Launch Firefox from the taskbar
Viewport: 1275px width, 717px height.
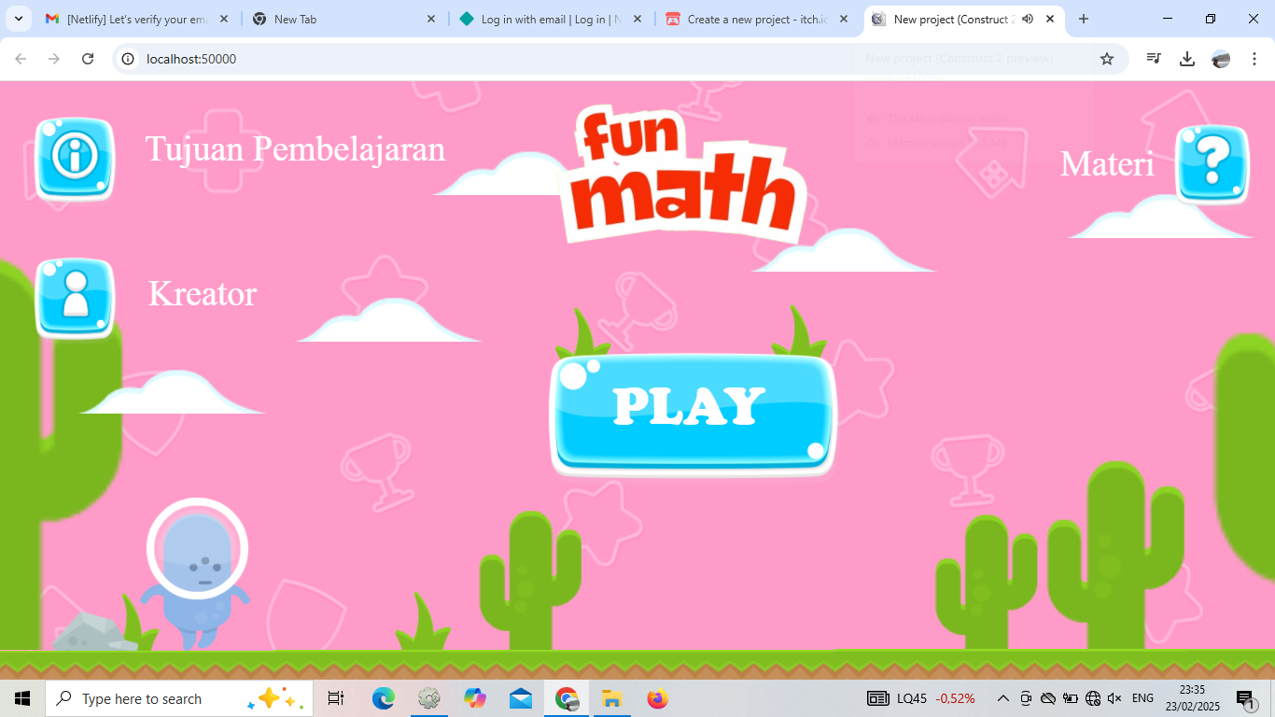click(656, 697)
